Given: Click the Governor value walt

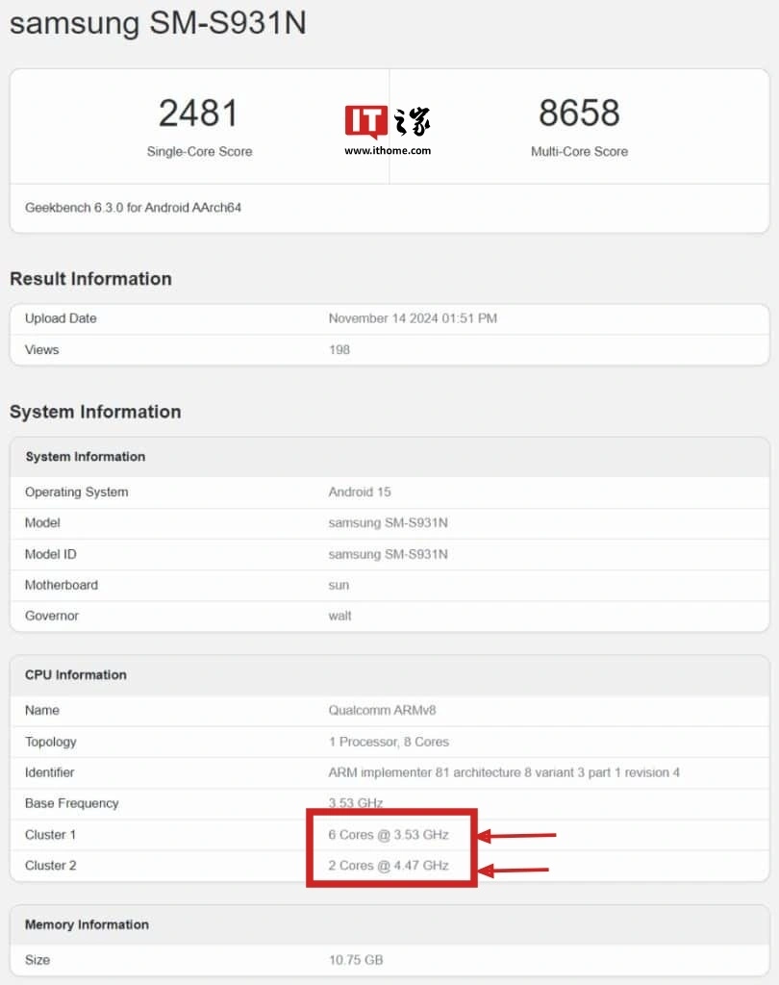Looking at the screenshot, I should 340,616.
